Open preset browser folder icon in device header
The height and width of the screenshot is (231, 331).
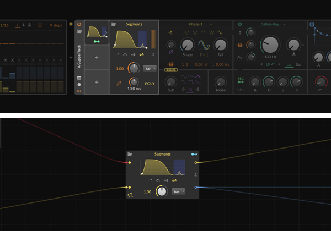tap(79, 31)
